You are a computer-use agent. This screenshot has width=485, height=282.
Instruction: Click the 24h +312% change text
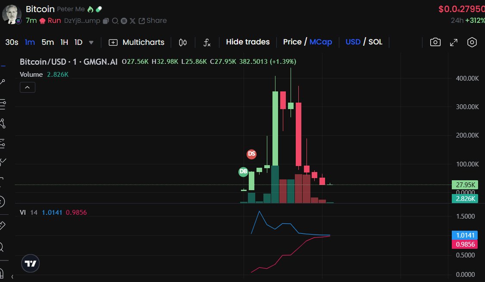click(468, 20)
